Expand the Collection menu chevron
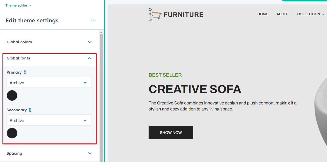Image resolution: width=327 pixels, height=162 pixels. tap(323, 14)
